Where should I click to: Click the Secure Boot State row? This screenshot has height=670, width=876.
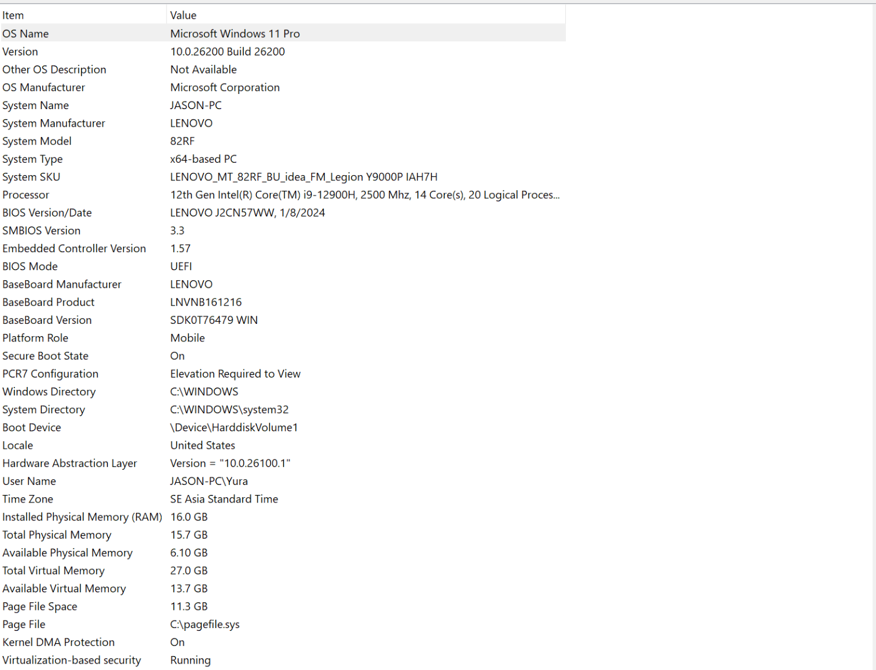click(x=46, y=356)
